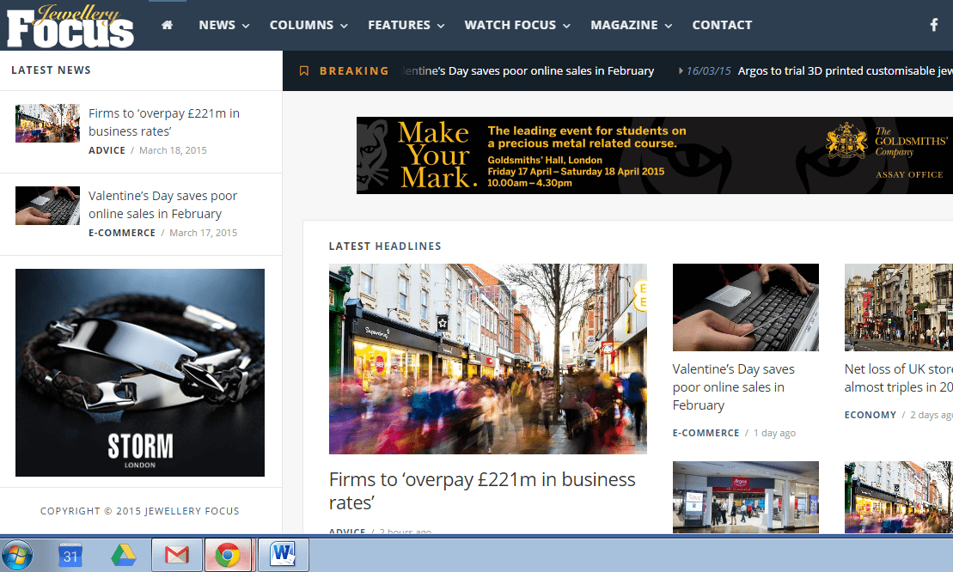Click the STORM London bracelet advertisement
This screenshot has width=953, height=572.
(x=139, y=372)
